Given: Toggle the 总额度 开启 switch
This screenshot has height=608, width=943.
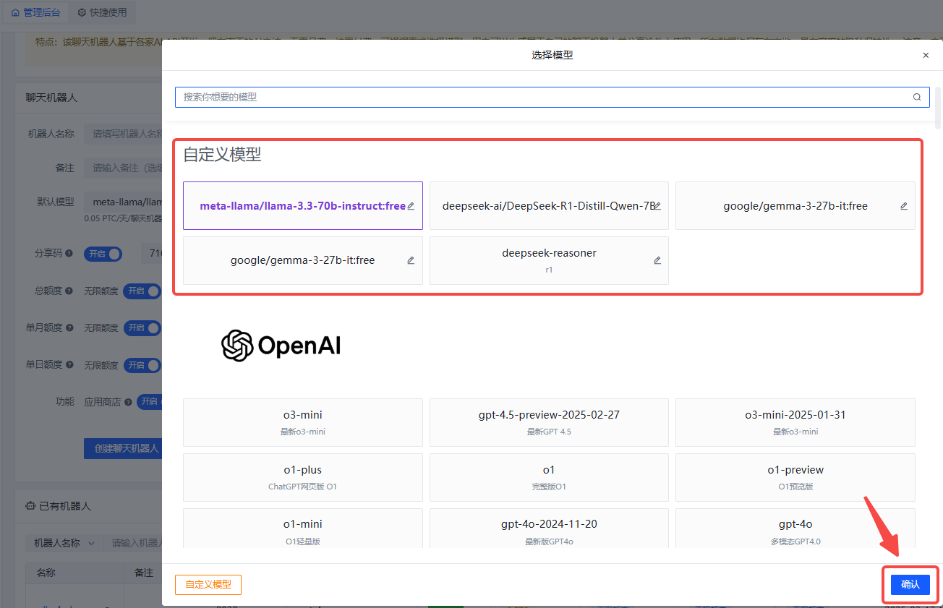Looking at the screenshot, I should pos(142,291).
